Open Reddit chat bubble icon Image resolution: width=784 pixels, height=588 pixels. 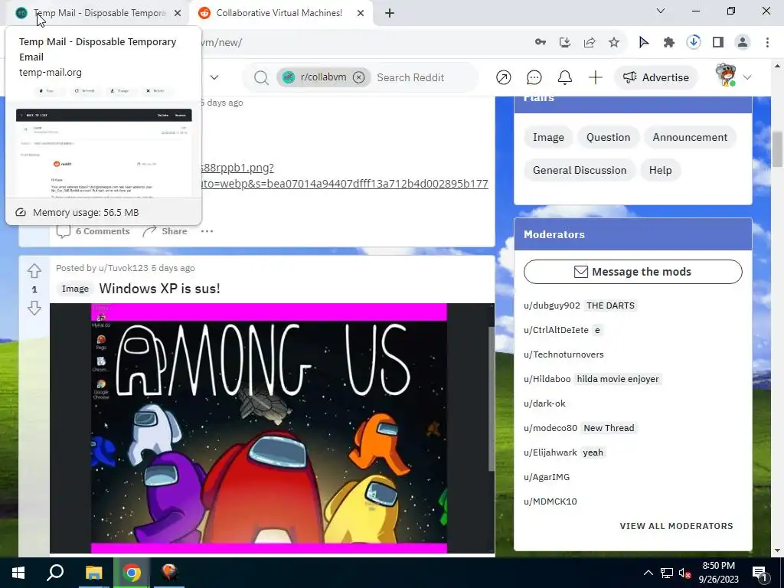click(x=534, y=77)
